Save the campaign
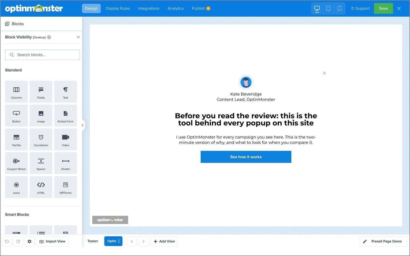This screenshot has height=256, width=410. click(x=383, y=8)
